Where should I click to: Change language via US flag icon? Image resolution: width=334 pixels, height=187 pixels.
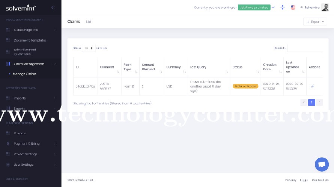(x=293, y=7)
